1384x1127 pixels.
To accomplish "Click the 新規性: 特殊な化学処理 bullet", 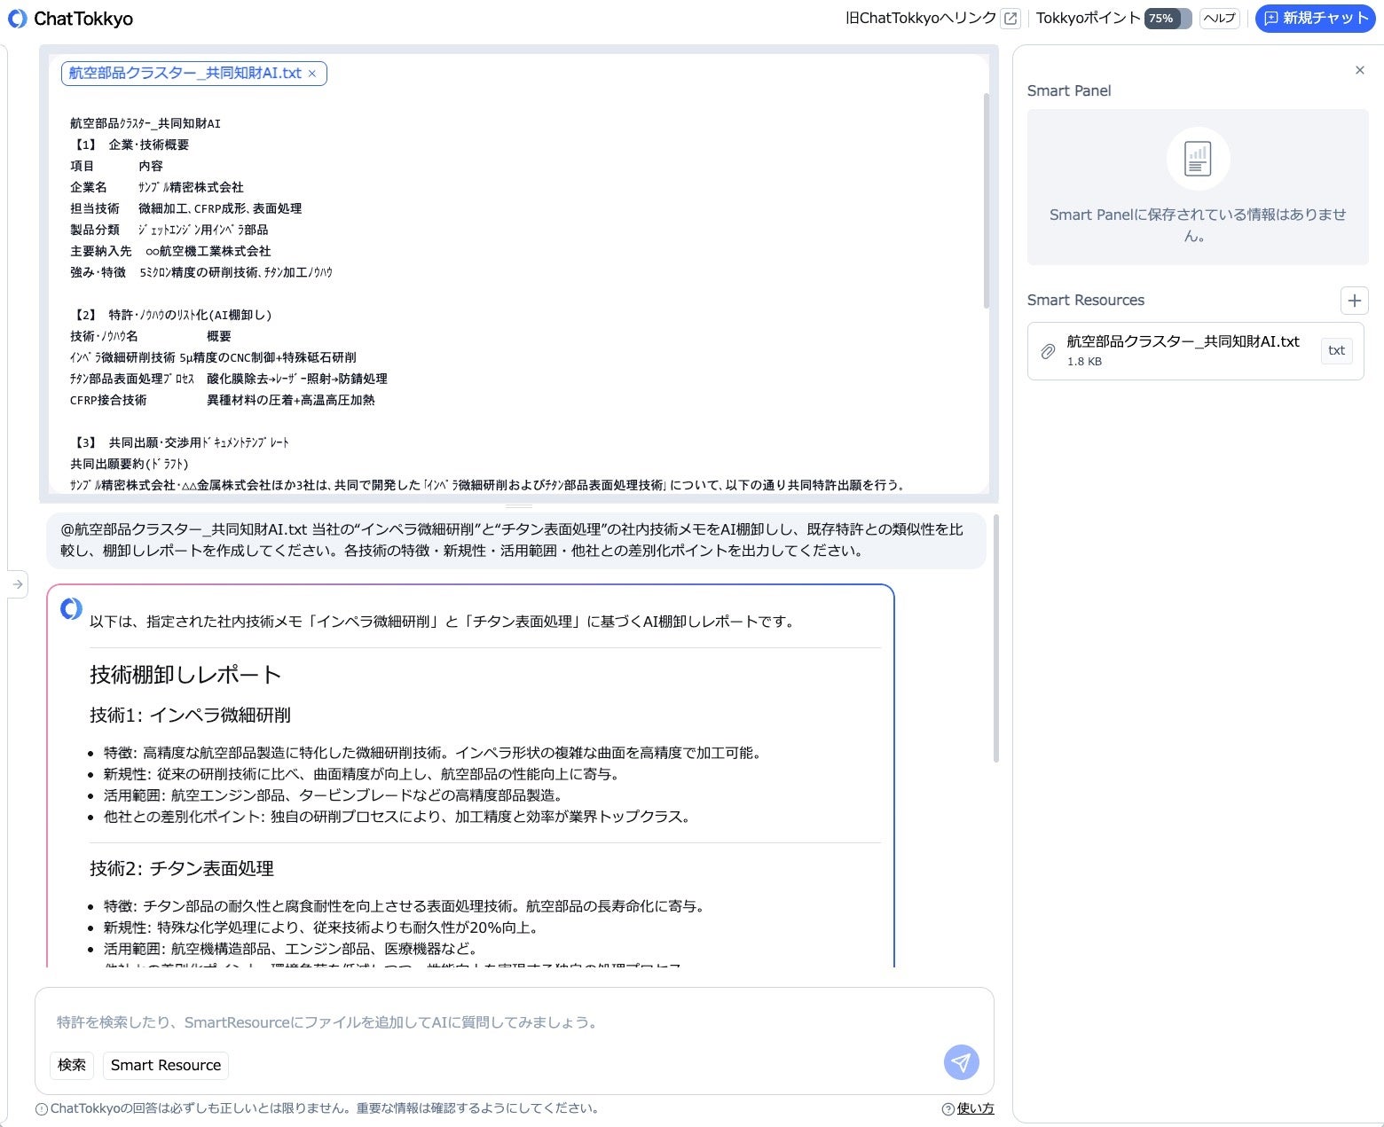I will (x=321, y=927).
